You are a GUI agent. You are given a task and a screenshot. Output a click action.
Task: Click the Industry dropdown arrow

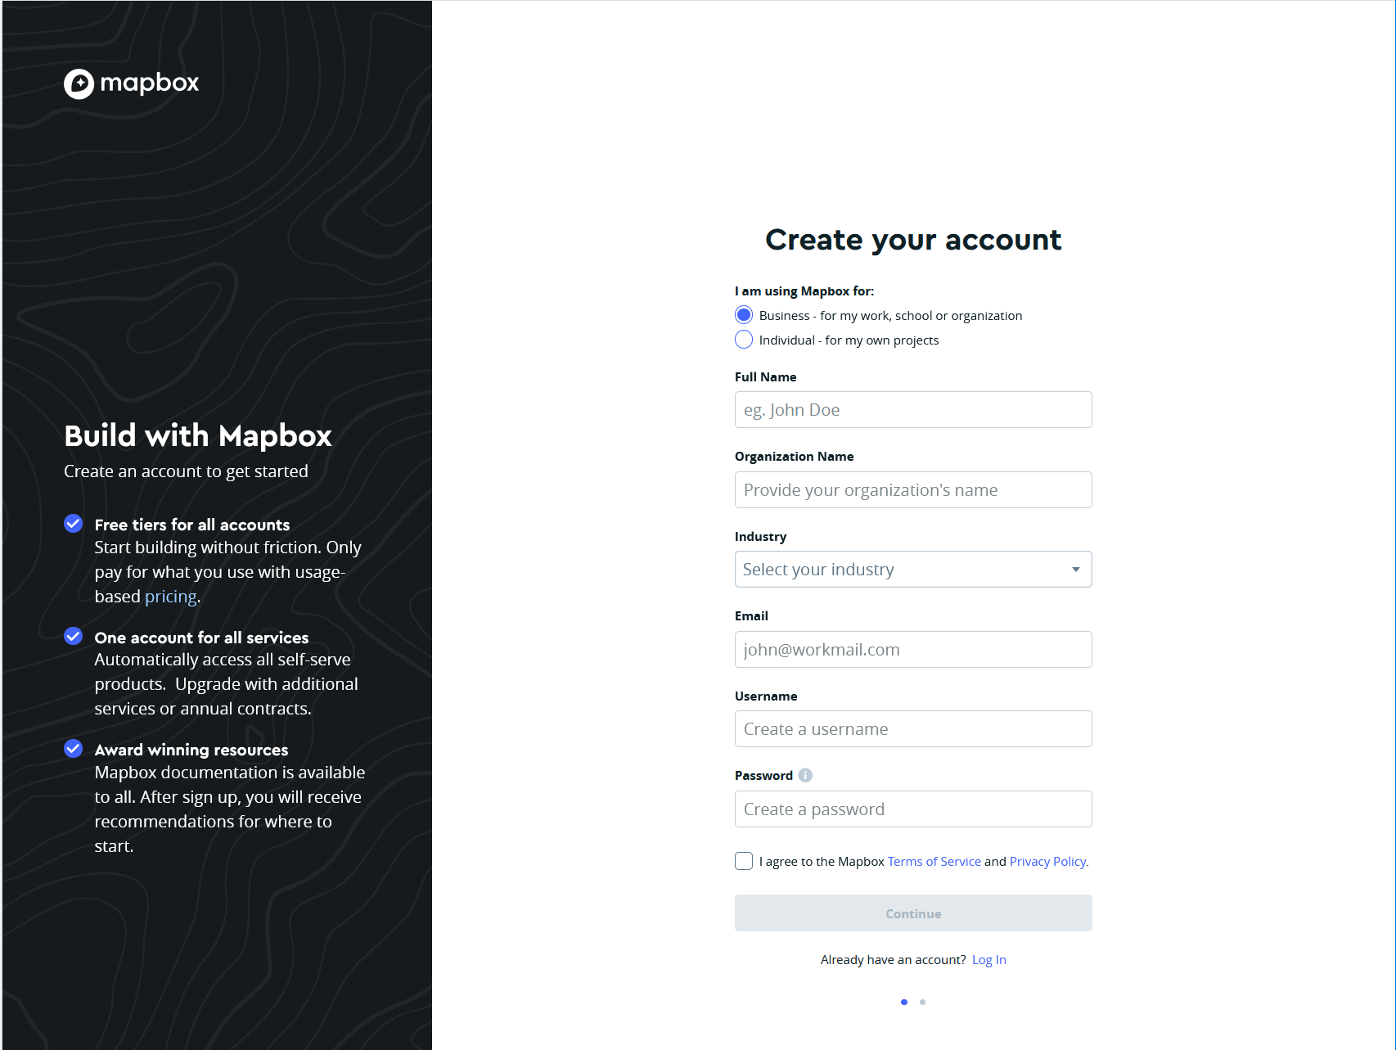click(x=1075, y=570)
